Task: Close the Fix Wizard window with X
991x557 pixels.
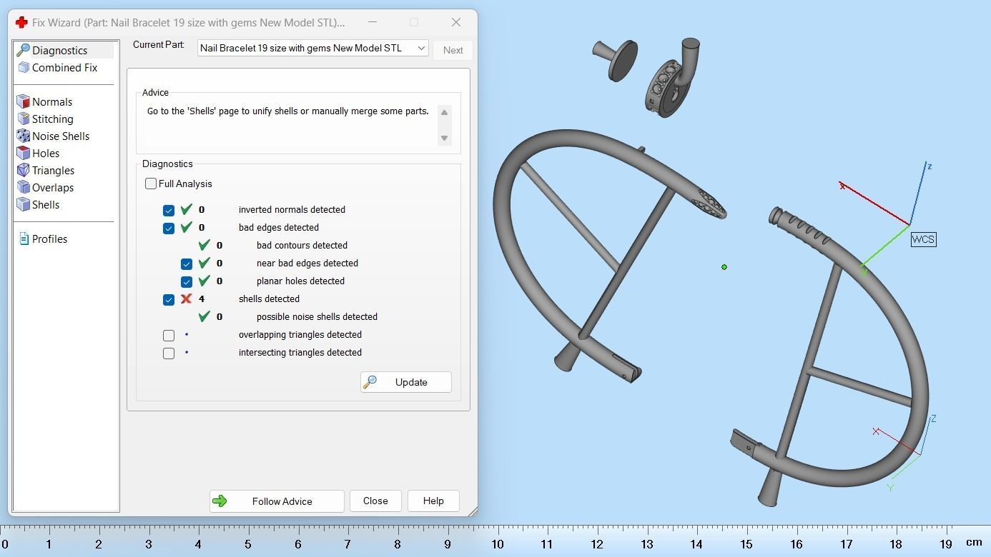Action: [x=456, y=22]
